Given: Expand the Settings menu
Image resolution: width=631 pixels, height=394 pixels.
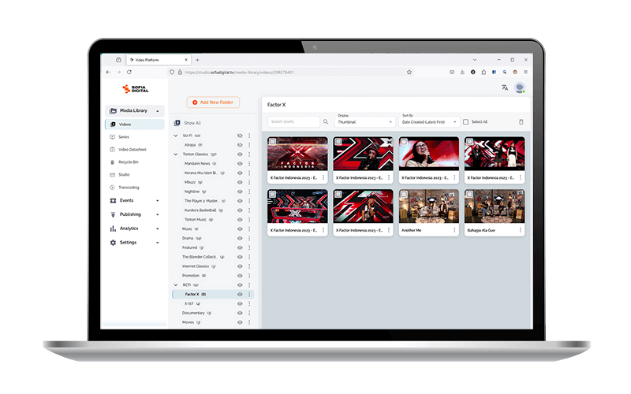Looking at the screenshot, I should pos(134,243).
